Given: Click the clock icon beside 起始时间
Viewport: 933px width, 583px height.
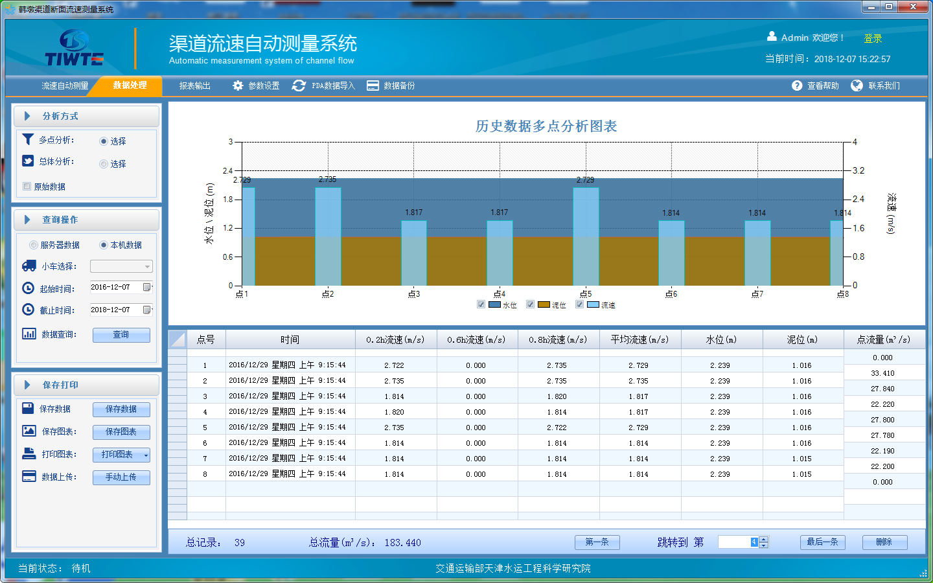Looking at the screenshot, I should point(29,288).
